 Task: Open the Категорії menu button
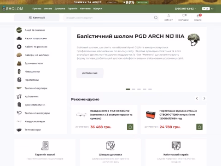click(x=37, y=18)
